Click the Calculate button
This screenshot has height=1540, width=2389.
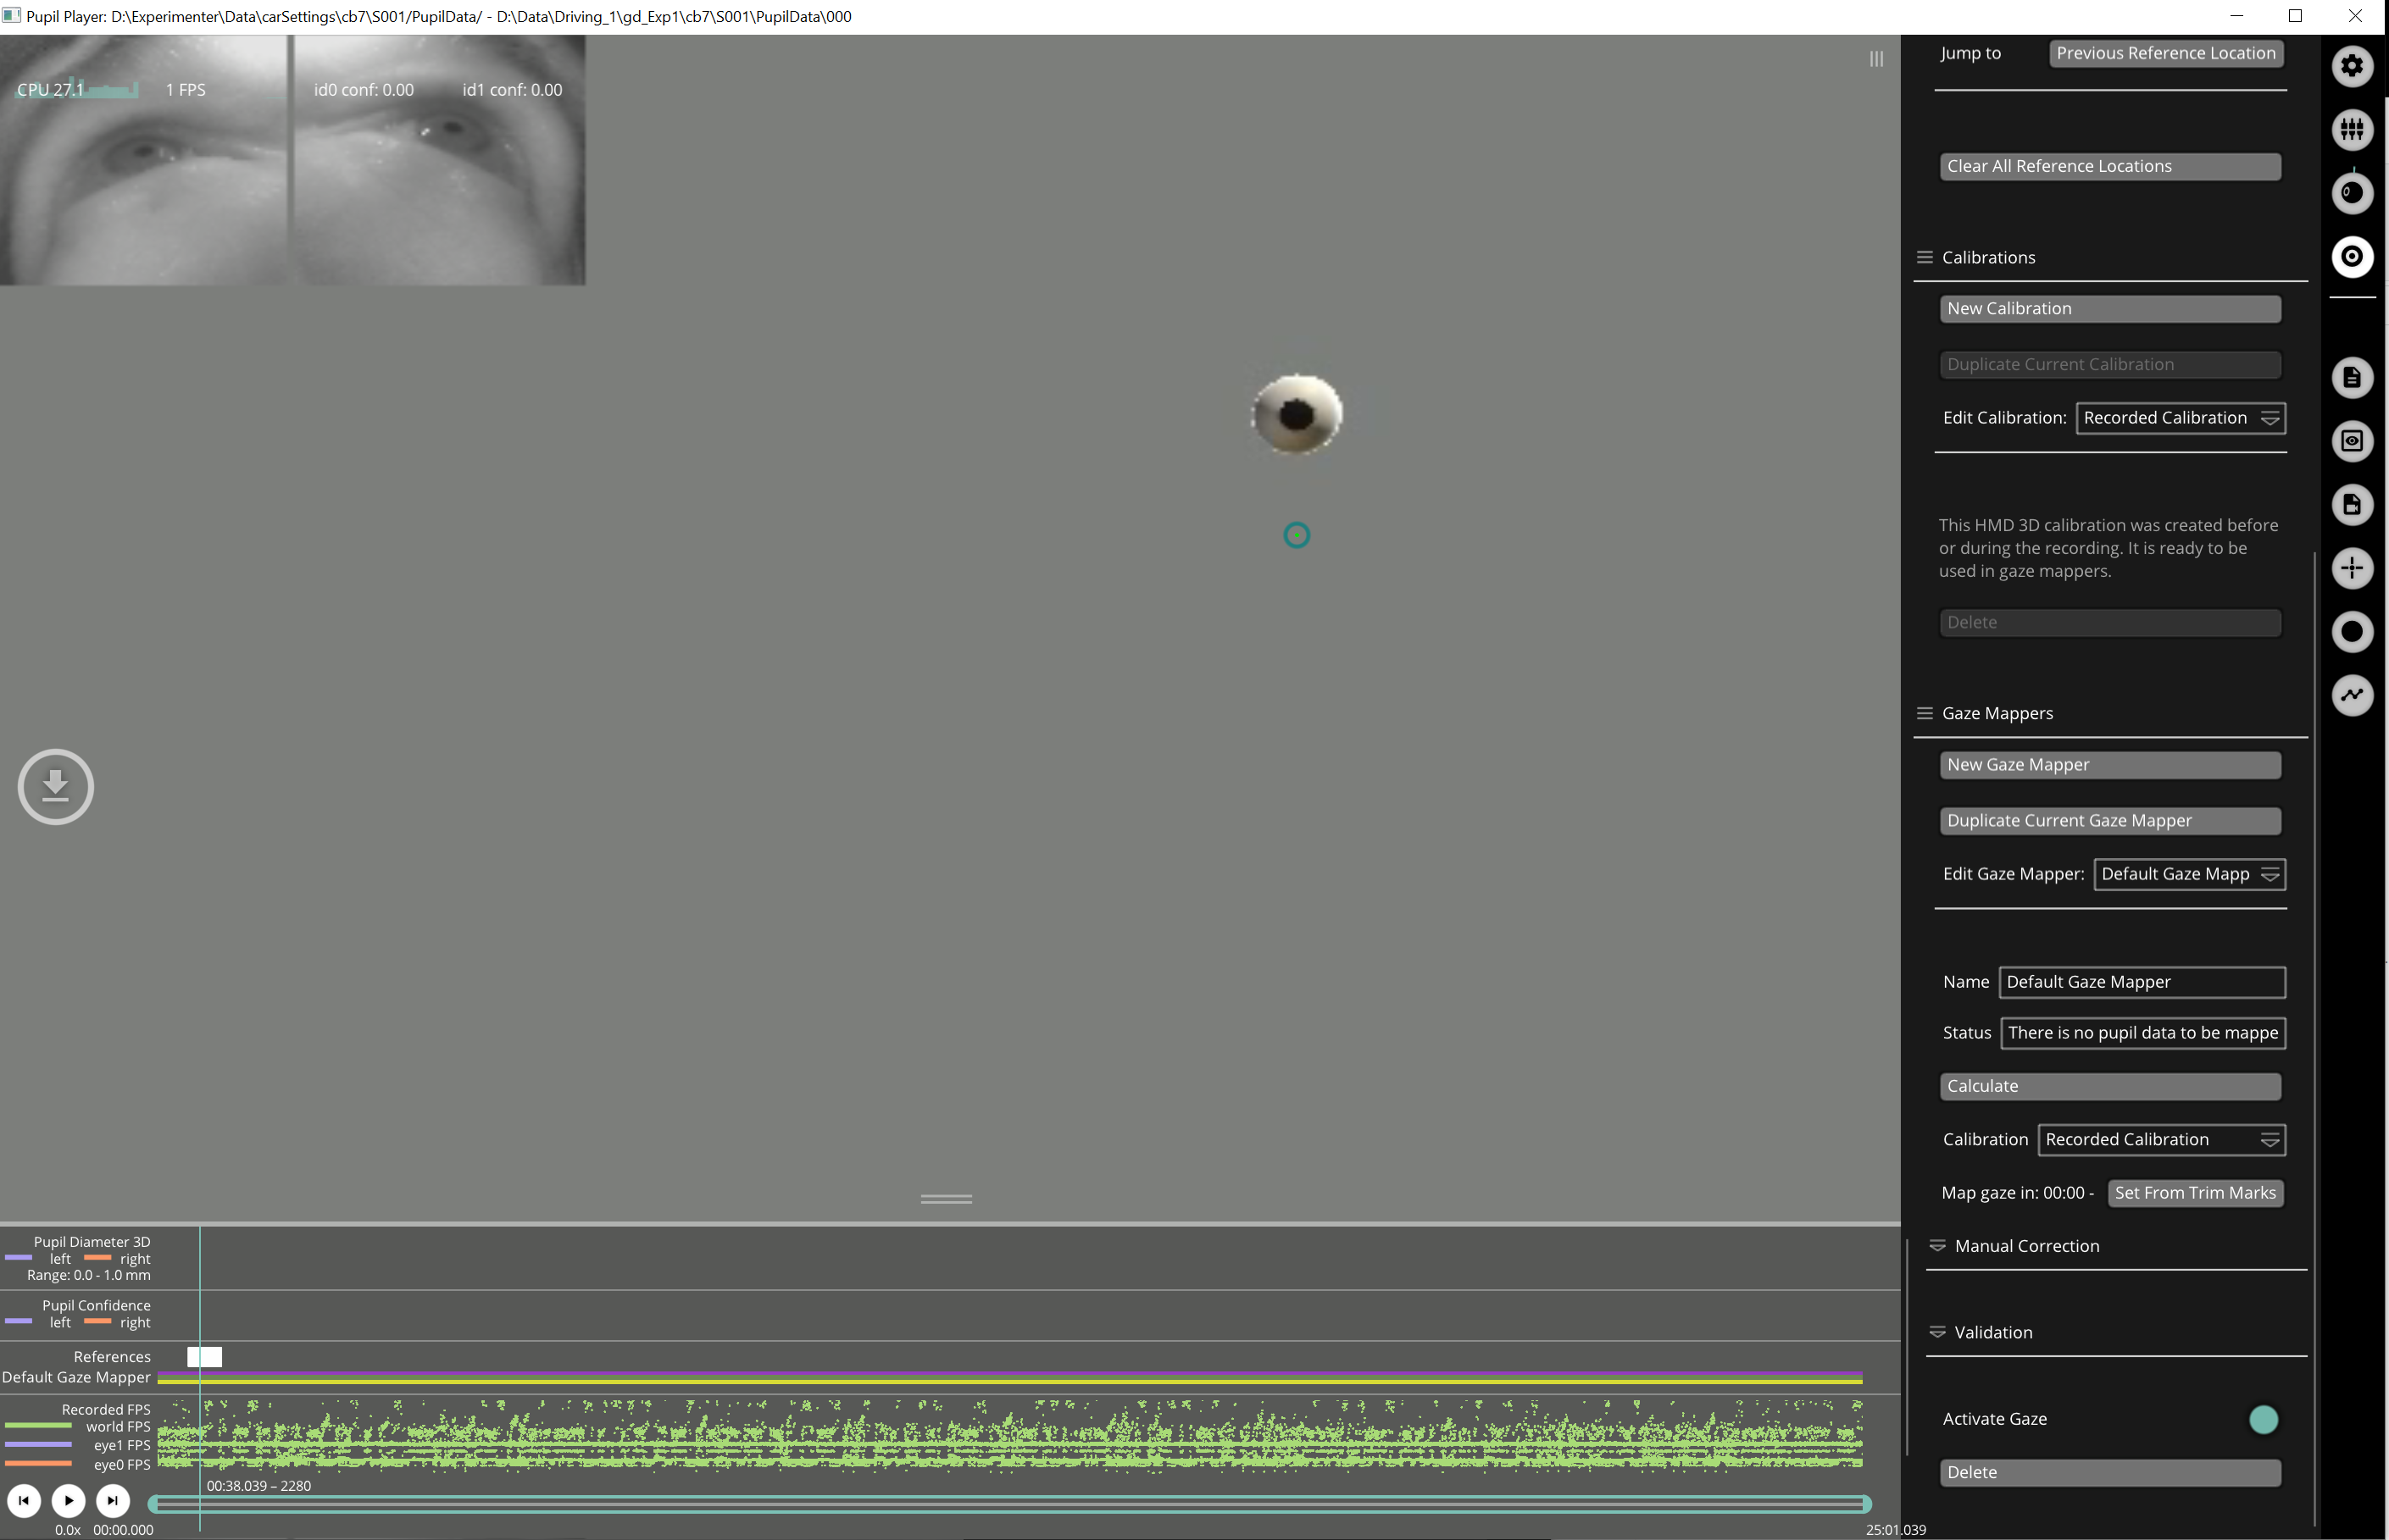(2110, 1086)
